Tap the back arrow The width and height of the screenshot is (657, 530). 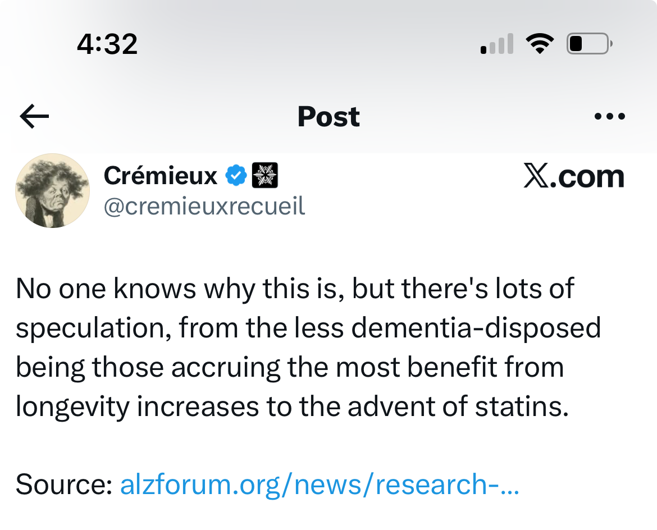coord(34,117)
